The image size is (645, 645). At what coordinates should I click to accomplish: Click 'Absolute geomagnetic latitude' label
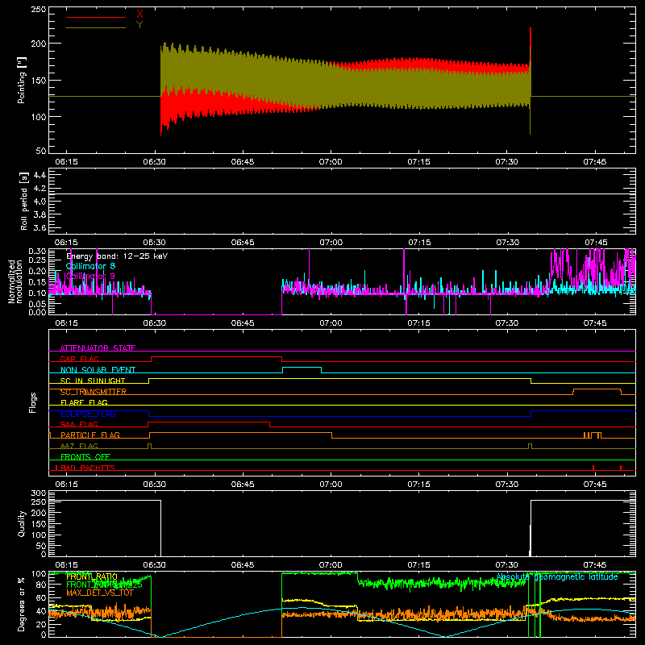point(557,576)
